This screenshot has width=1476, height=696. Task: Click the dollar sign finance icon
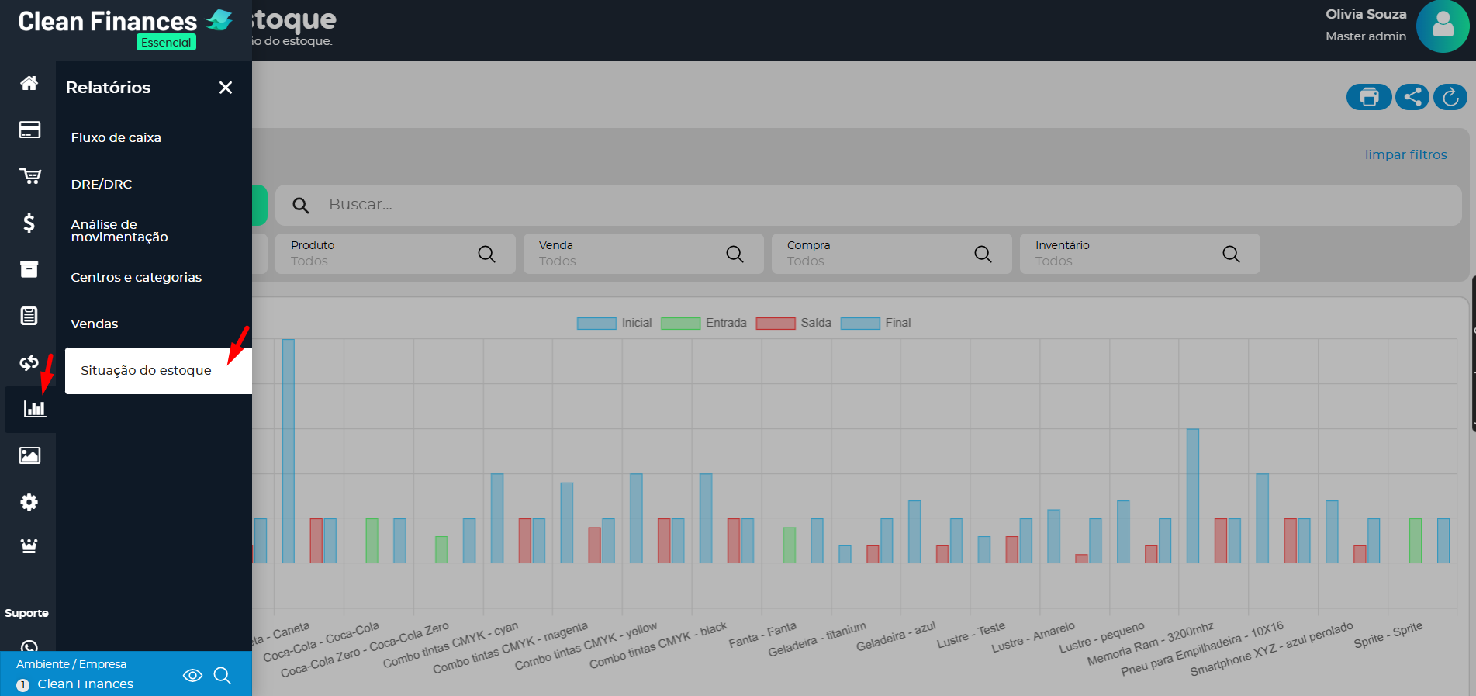(29, 223)
